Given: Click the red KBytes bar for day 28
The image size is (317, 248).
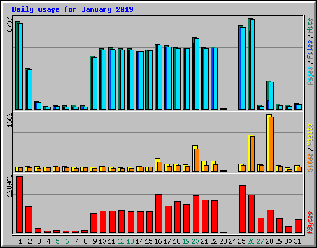Looking at the screenshot, I should tap(270, 221).
